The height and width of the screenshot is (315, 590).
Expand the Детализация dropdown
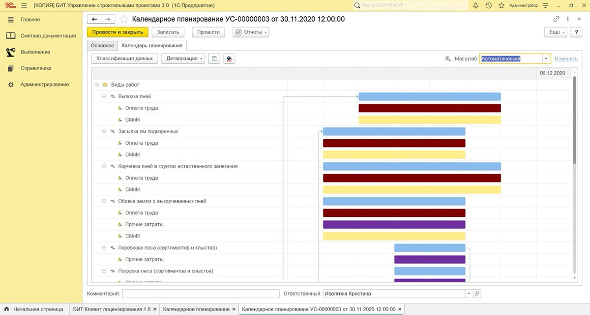(x=184, y=58)
